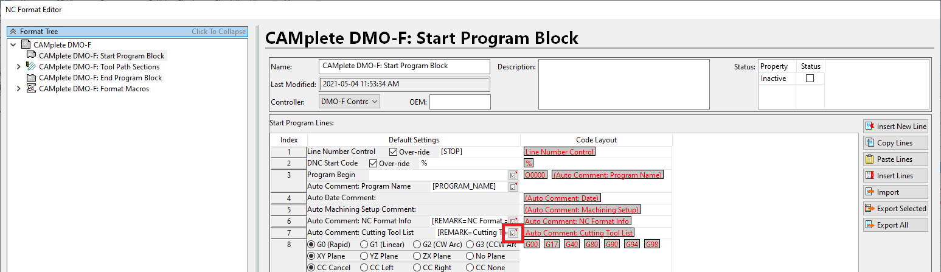Click the O0000 code tag
Screen dimensions: 941x272
(536, 175)
